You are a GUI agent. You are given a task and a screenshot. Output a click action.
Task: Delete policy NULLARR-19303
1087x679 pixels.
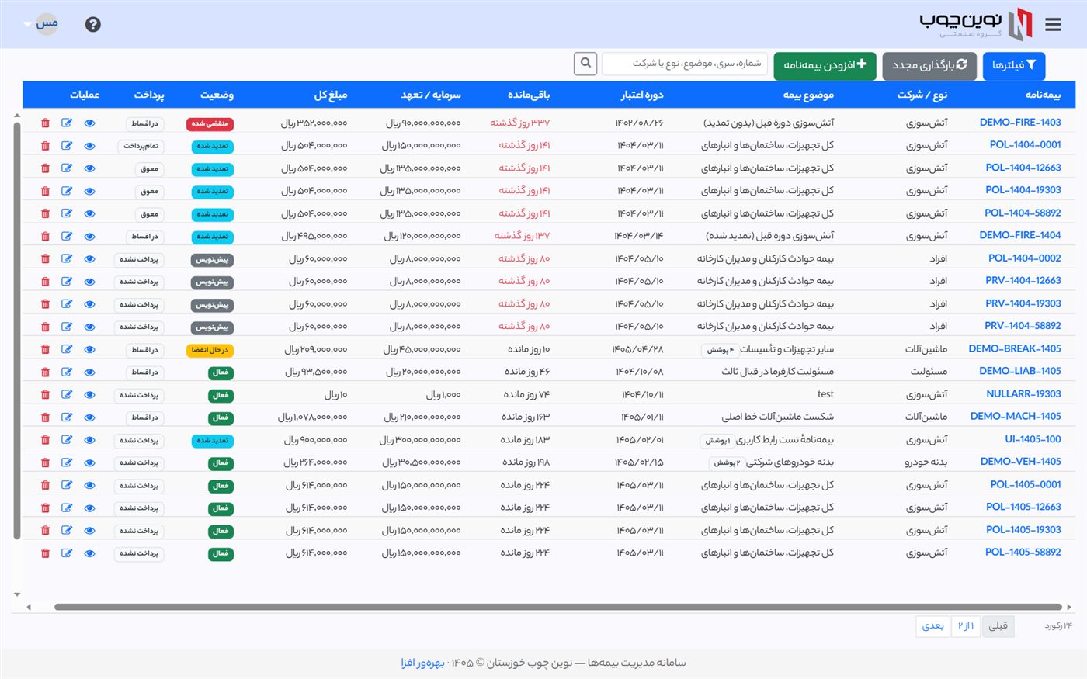45,395
